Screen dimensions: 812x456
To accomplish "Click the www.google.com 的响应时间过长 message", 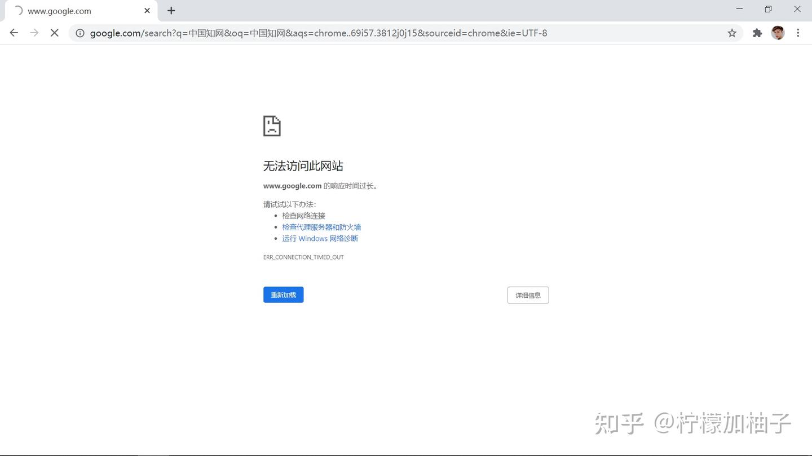I will (x=320, y=186).
